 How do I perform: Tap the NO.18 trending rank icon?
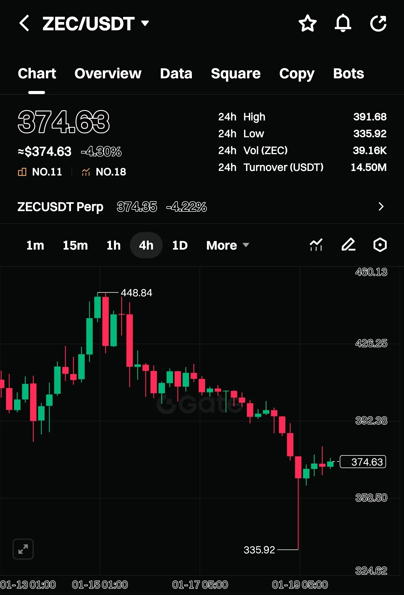(x=86, y=172)
